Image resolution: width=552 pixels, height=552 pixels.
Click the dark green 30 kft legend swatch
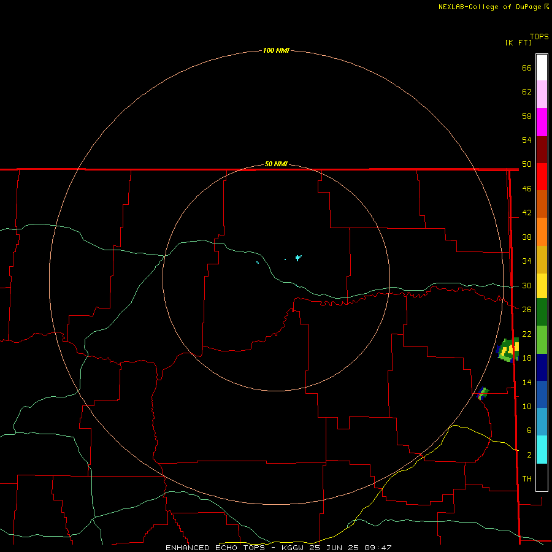point(542,312)
